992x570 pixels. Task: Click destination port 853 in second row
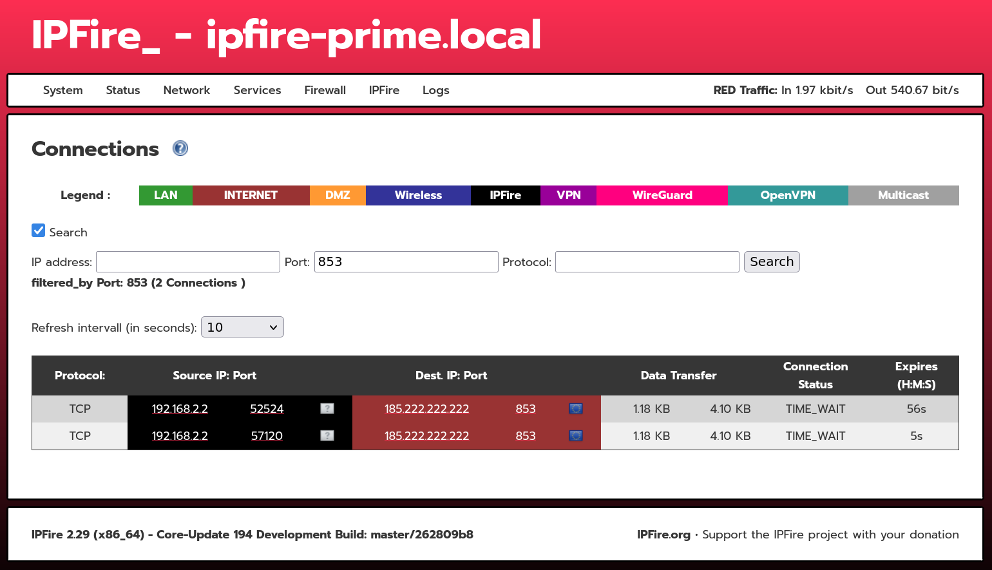click(526, 436)
